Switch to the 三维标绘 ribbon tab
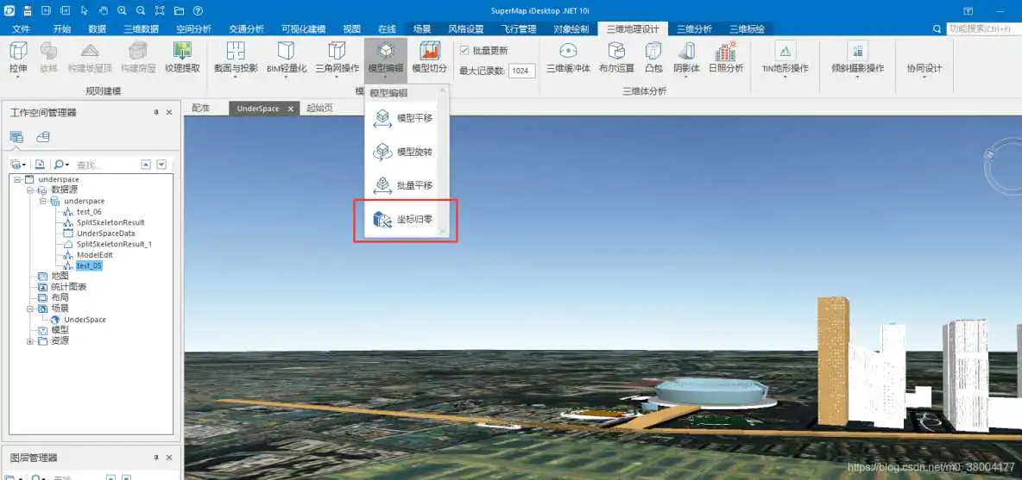The width and height of the screenshot is (1022, 480). (x=747, y=29)
